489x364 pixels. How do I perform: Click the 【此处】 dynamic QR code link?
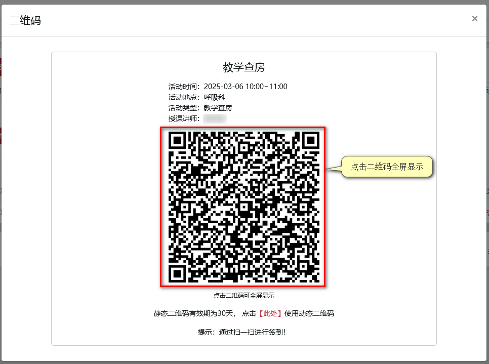pos(270,313)
